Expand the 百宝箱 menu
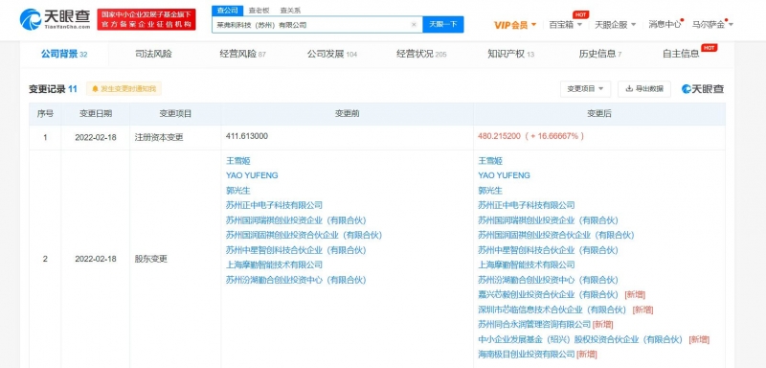The image size is (766, 368). point(565,24)
